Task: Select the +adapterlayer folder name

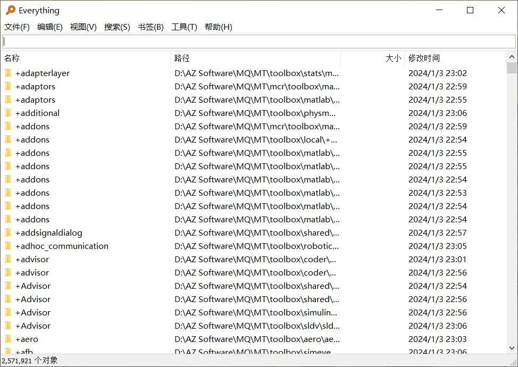Action: pyautogui.click(x=43, y=73)
